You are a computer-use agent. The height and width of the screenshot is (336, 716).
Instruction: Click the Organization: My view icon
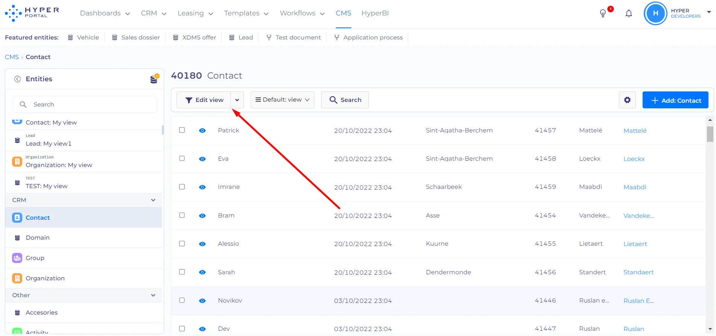coord(17,162)
